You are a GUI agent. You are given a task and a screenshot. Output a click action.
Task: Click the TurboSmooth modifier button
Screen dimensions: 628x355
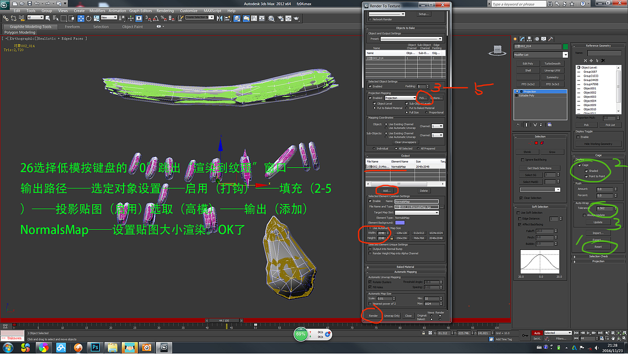click(x=552, y=63)
